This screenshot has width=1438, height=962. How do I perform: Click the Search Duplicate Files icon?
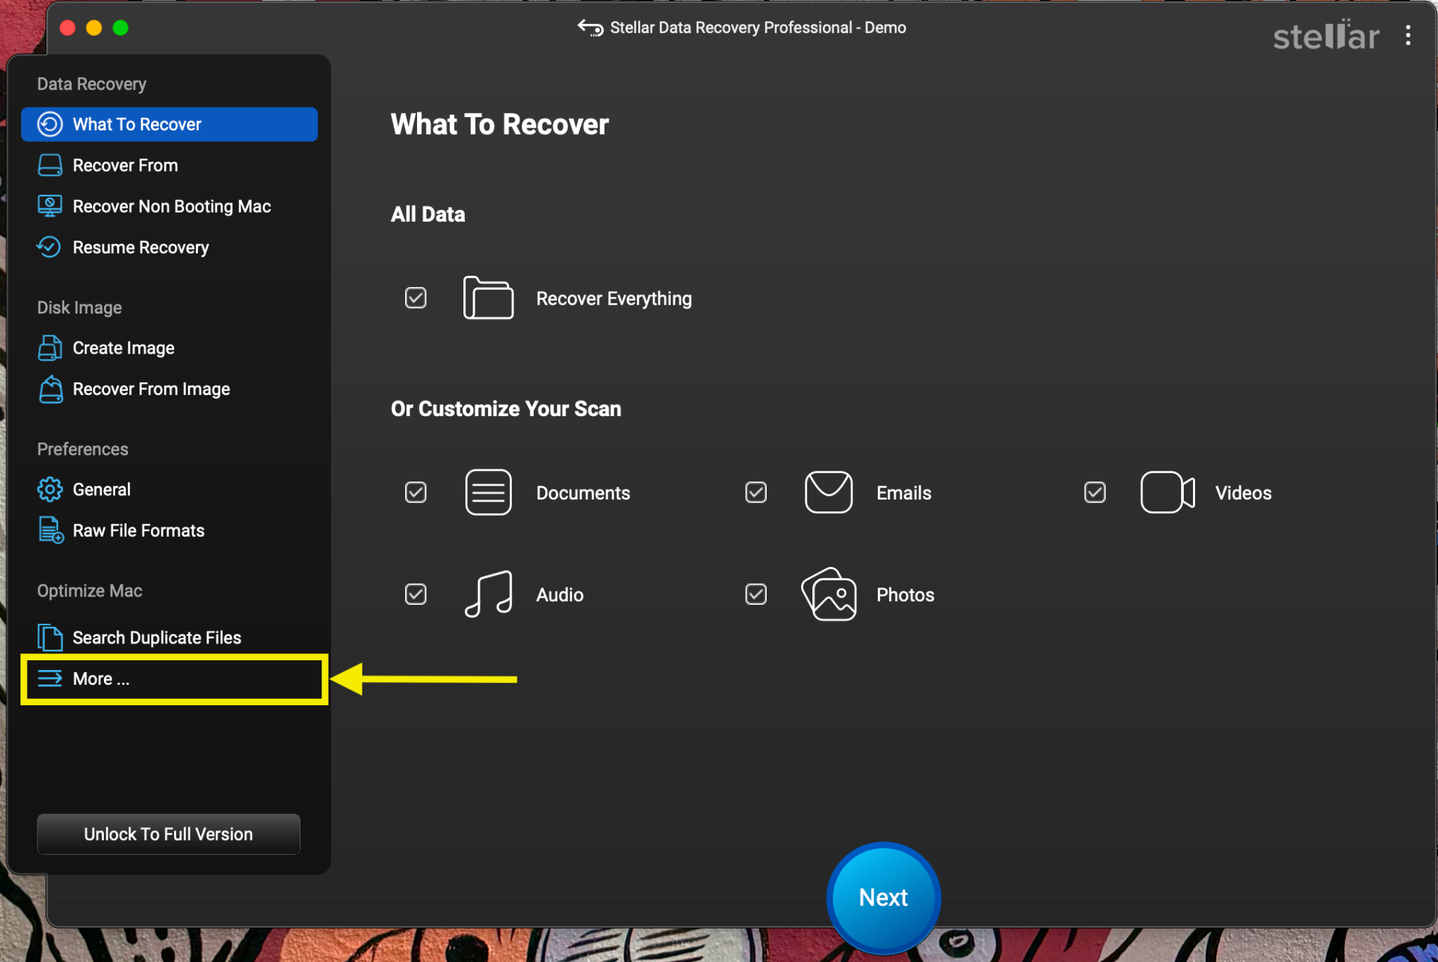point(49,637)
